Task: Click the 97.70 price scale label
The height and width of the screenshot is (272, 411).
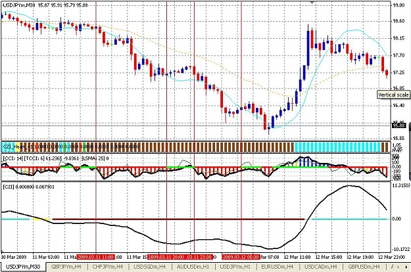Action: [399, 55]
